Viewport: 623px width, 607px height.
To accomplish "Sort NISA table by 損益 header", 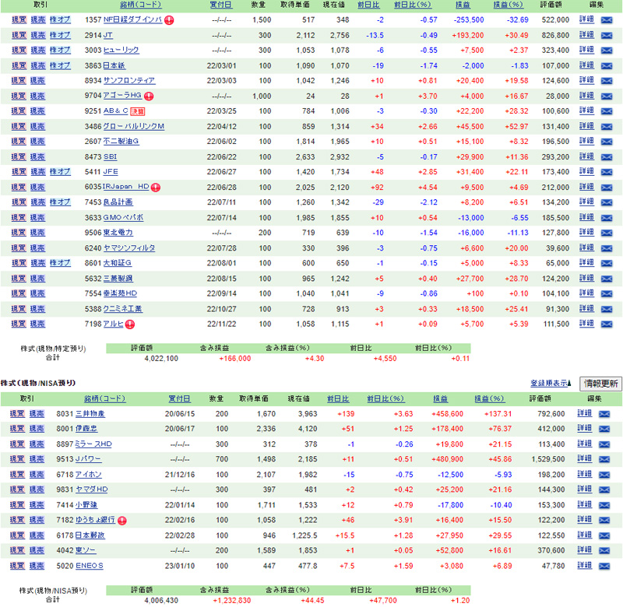I will (x=440, y=398).
